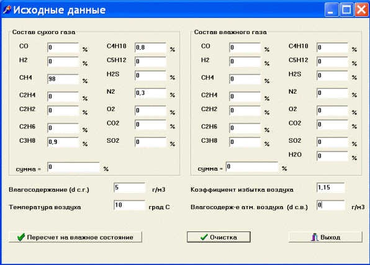The height and width of the screenshot is (265, 370).
Task: Click the wet gas H2O input field
Action: pyautogui.click(x=333, y=156)
